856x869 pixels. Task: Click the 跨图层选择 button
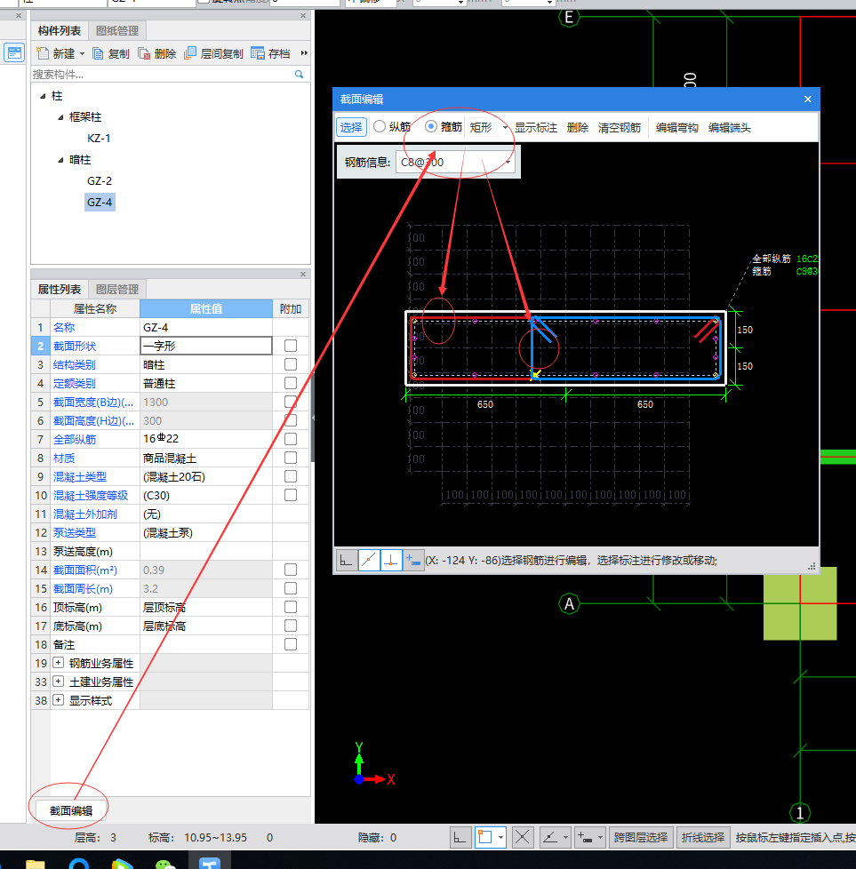point(641,837)
